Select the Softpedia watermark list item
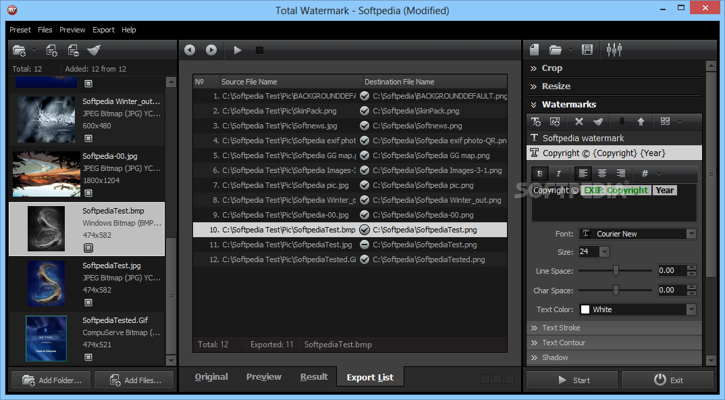This screenshot has width=725, height=400. pos(614,138)
